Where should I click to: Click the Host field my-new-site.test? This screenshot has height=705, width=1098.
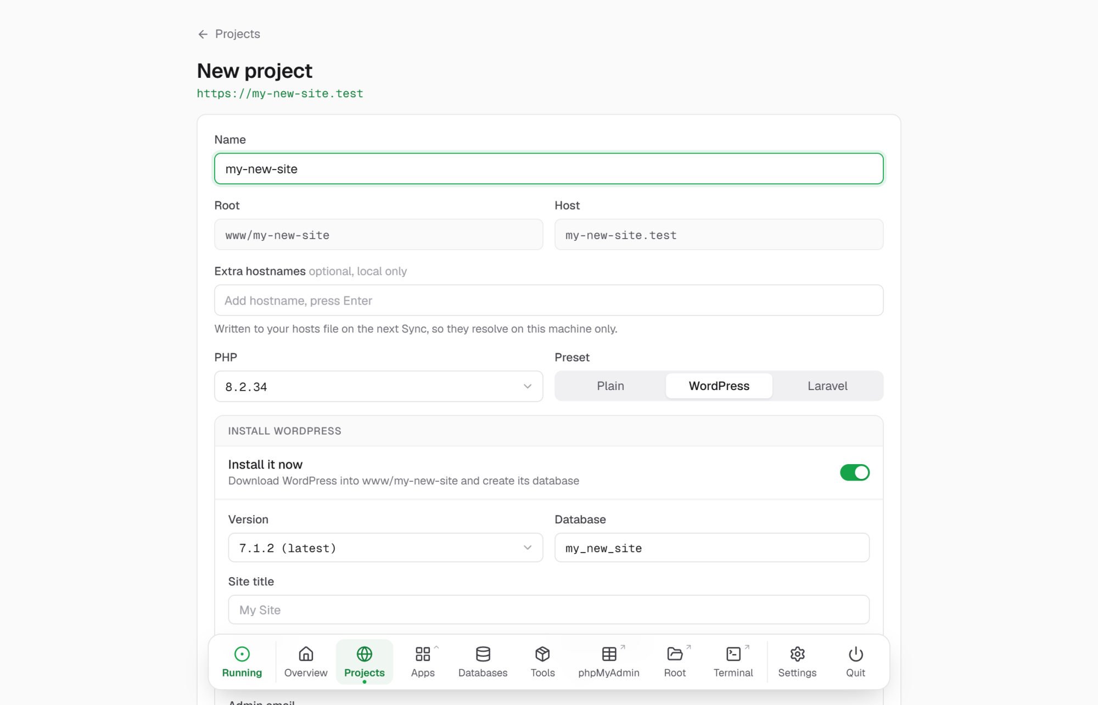click(719, 235)
